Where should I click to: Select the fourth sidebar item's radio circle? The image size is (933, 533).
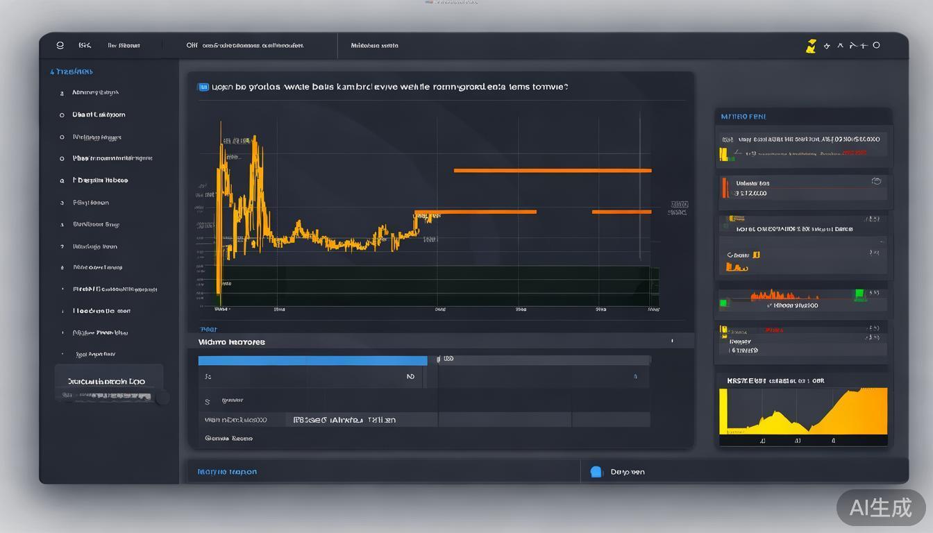point(62,159)
